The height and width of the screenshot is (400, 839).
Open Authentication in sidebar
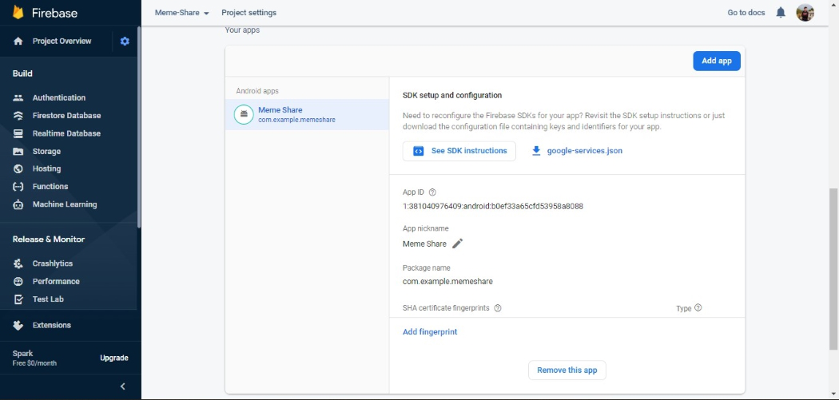click(58, 97)
